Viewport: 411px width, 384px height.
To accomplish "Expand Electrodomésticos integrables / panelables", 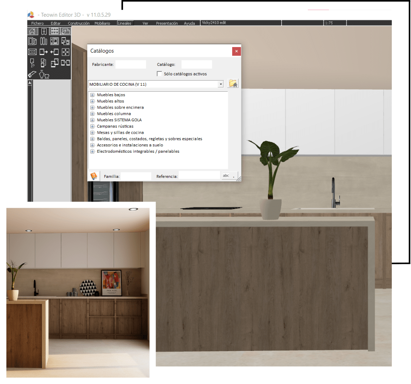I will [92, 152].
